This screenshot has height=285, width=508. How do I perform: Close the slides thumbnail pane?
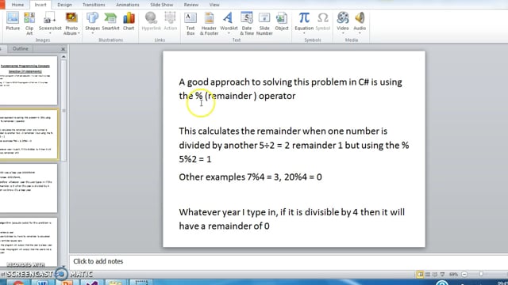[63, 49]
